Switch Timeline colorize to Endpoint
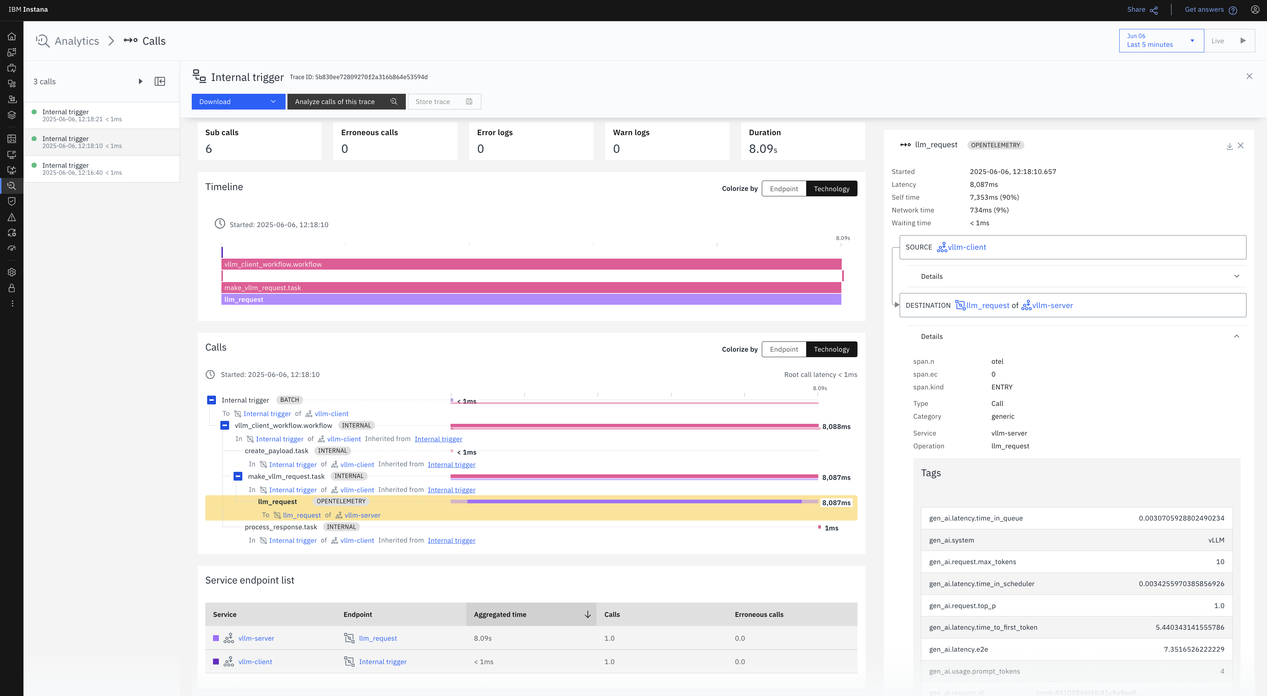 [x=783, y=188]
